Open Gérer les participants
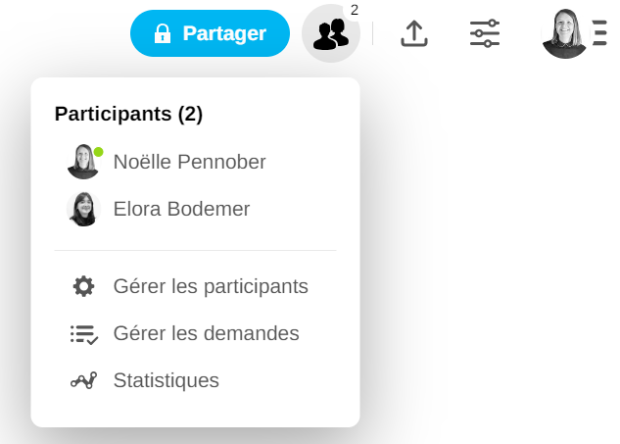The image size is (620, 444). pyautogui.click(x=211, y=286)
